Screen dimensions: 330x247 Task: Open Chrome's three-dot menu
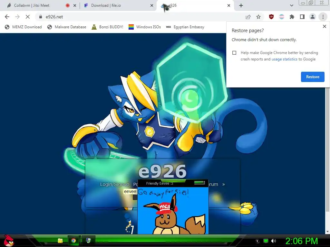coord(323,17)
